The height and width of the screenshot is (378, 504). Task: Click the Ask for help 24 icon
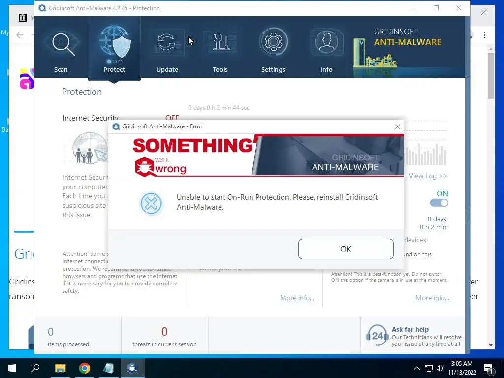(378, 335)
